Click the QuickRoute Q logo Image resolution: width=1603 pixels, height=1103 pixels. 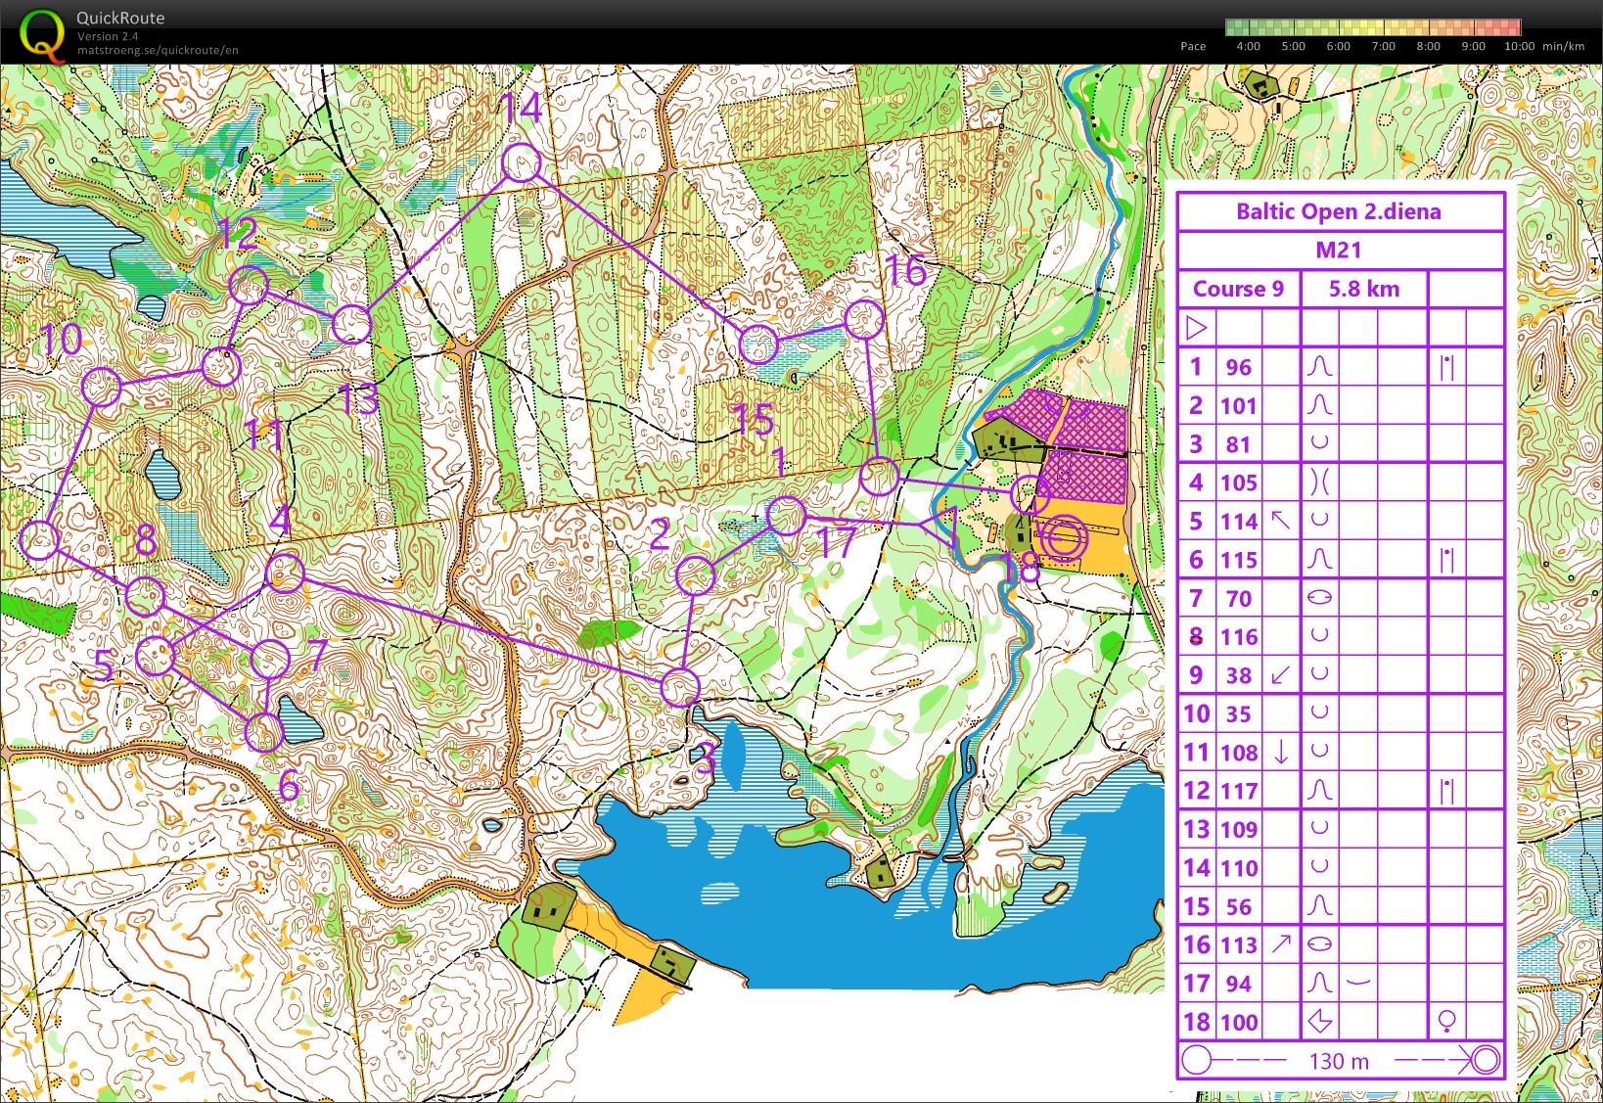coord(41,34)
